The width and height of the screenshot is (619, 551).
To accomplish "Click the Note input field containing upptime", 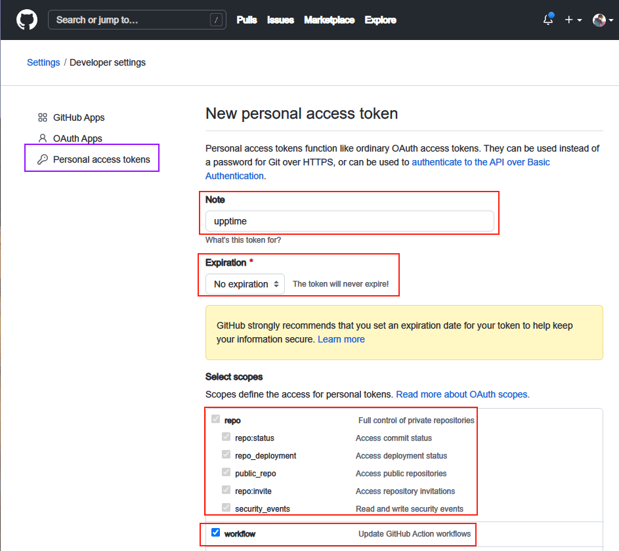I will click(x=350, y=221).
